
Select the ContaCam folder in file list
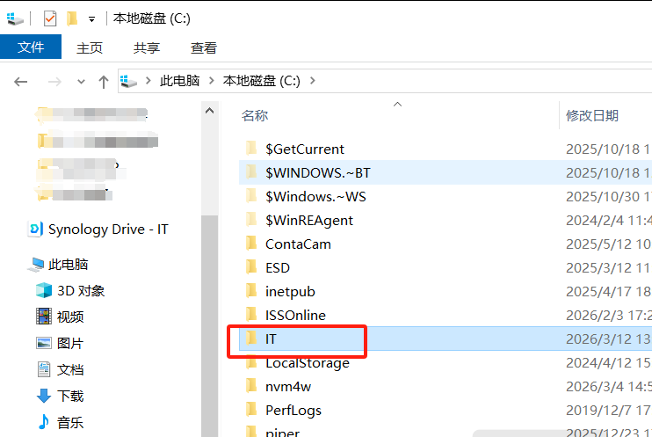pos(298,244)
